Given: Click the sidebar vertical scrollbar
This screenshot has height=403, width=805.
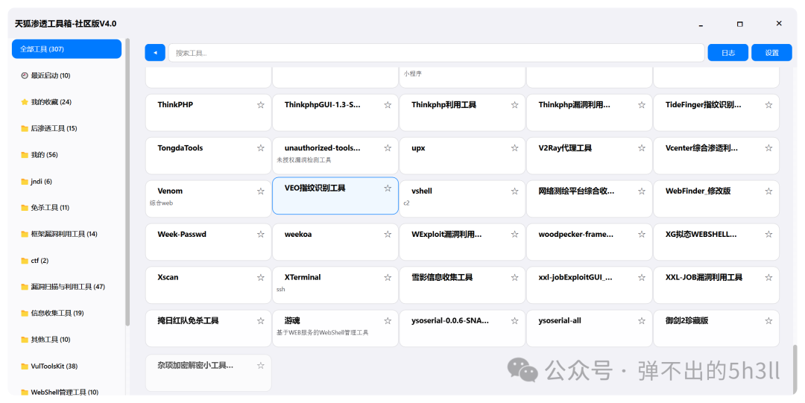Looking at the screenshot, I should [128, 182].
